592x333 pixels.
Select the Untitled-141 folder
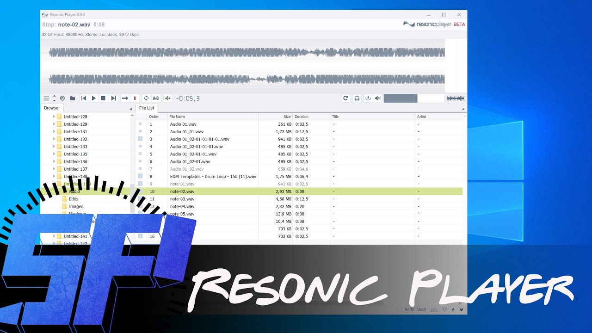click(75, 236)
